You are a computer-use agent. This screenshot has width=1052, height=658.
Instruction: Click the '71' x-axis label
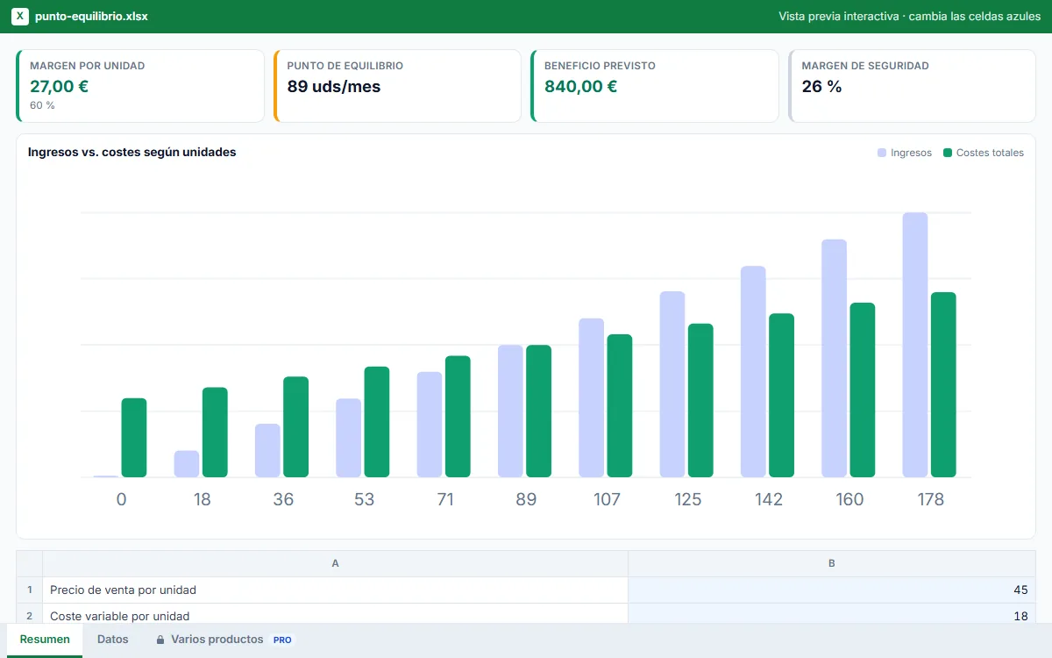pos(445,499)
